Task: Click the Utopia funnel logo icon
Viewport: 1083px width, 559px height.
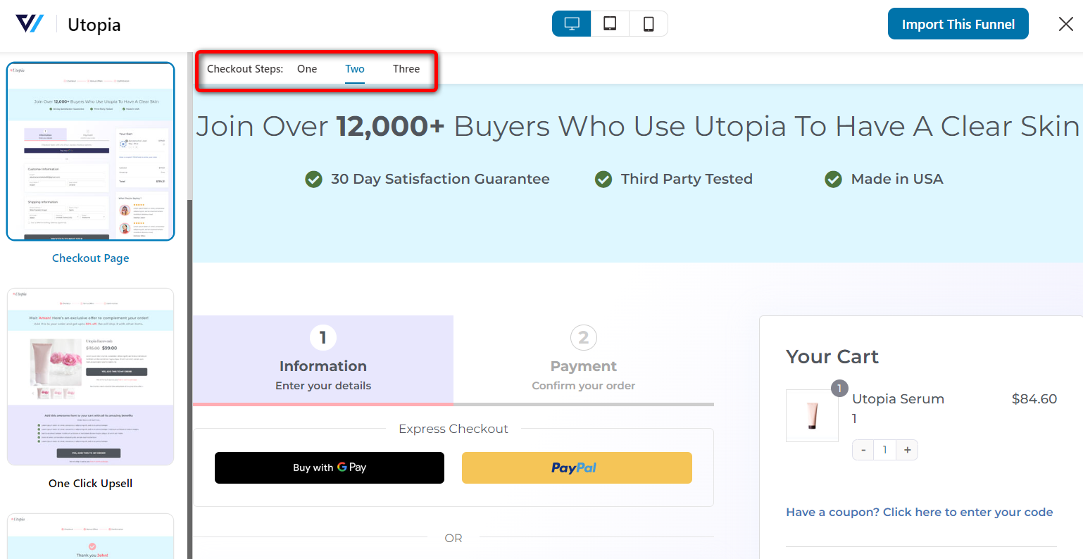Action: tap(30, 23)
